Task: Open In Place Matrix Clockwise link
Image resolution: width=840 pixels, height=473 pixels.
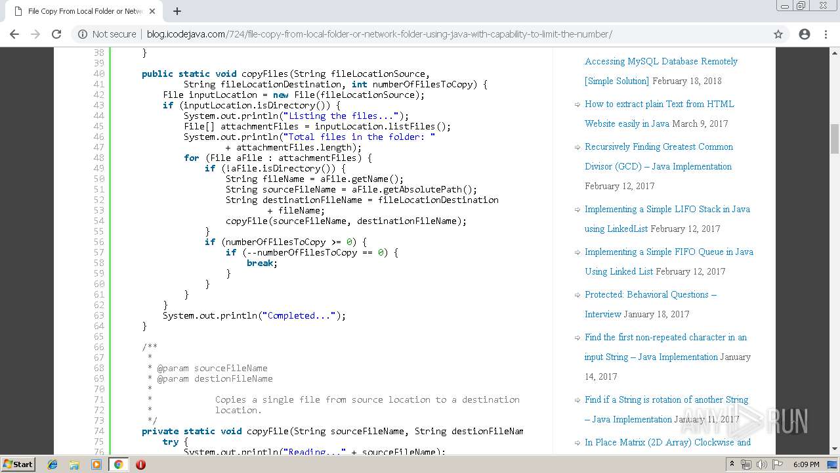Action: click(x=667, y=442)
